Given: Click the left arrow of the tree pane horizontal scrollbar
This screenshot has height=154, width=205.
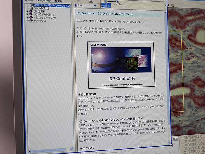Looking at the screenshot, I should point(30,152).
